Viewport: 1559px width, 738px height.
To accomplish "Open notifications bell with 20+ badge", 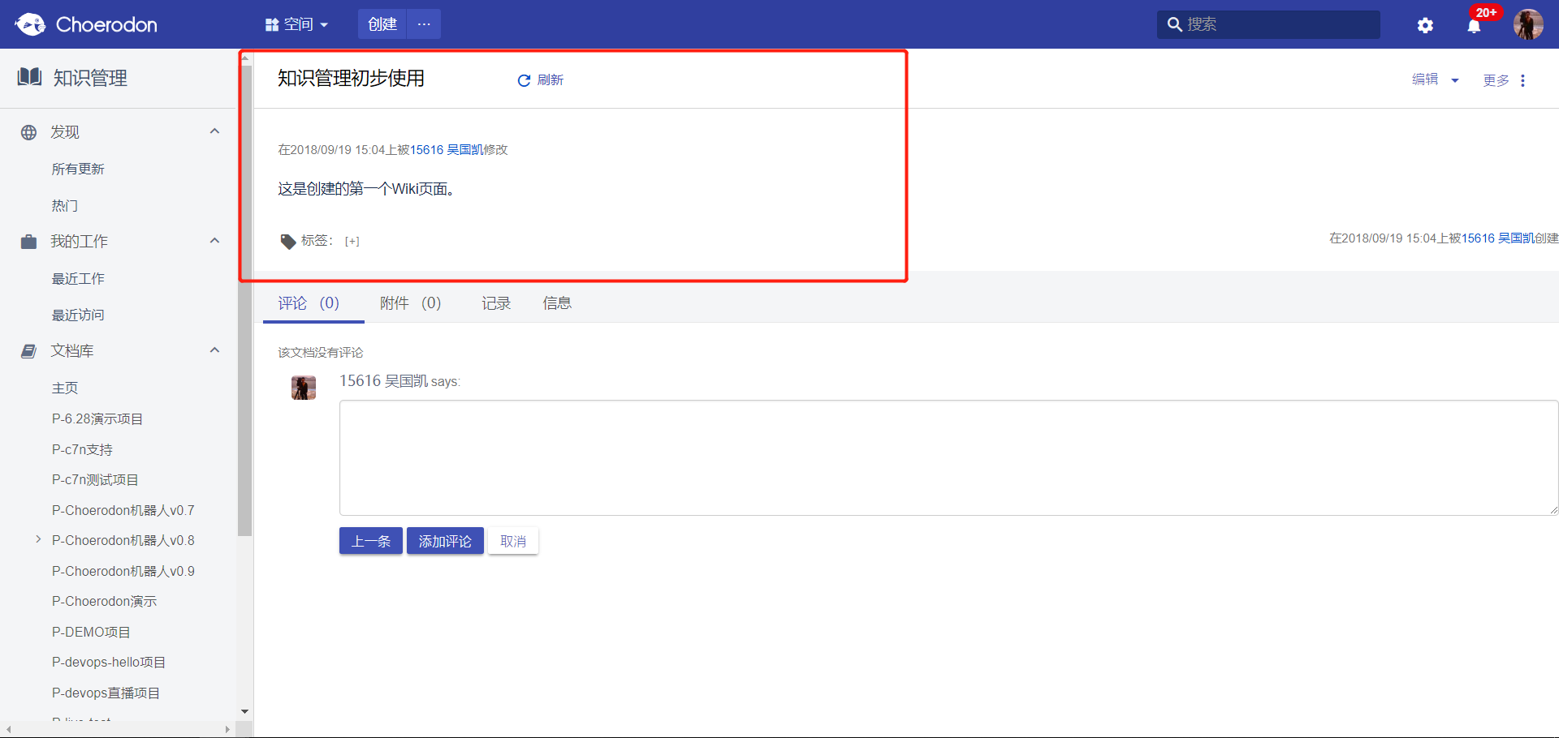I will click(x=1475, y=25).
